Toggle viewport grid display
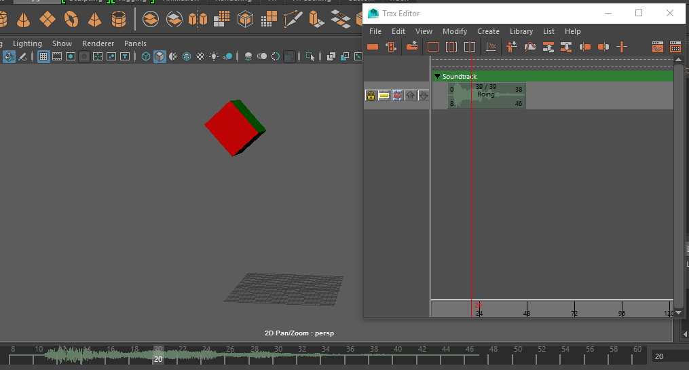Viewport: 689px width, 370px height. coord(43,56)
